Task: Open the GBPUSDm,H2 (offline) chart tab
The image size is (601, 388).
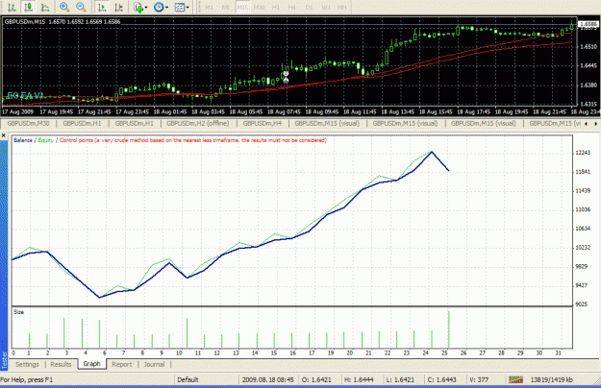Action: [198, 123]
